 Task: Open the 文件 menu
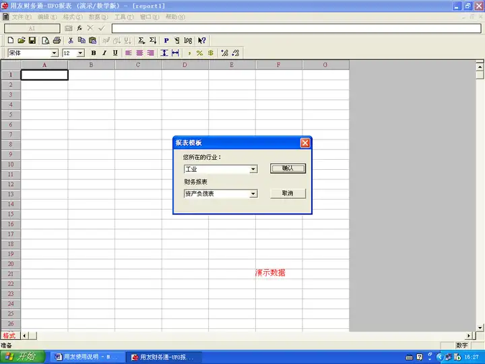click(x=22, y=17)
